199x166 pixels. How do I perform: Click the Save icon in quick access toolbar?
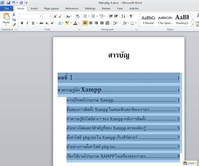click(8, 3)
